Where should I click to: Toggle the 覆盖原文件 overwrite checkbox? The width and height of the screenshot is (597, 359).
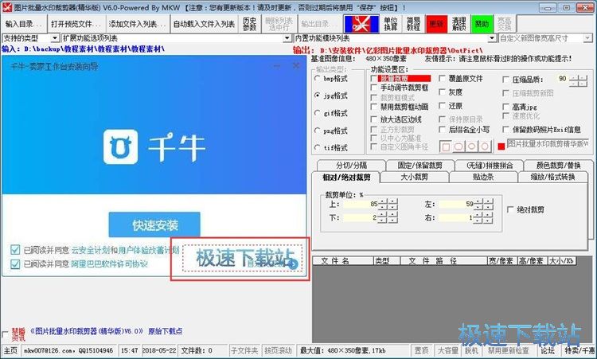click(x=442, y=78)
